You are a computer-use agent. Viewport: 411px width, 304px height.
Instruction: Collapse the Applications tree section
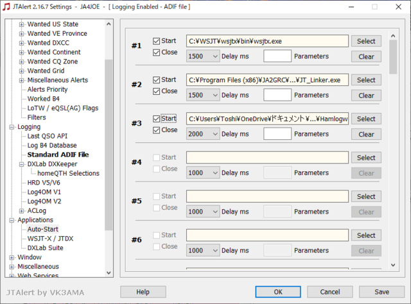tap(12, 220)
